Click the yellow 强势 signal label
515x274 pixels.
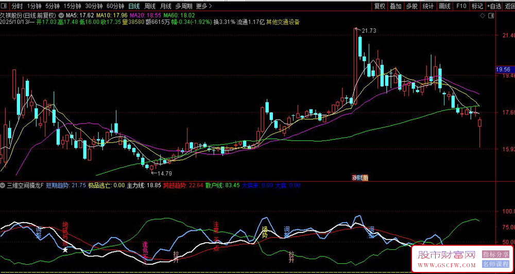265,232
